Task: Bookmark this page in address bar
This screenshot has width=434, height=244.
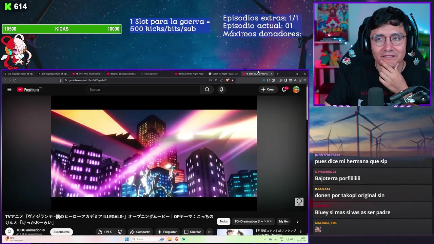Action: tap(60, 80)
